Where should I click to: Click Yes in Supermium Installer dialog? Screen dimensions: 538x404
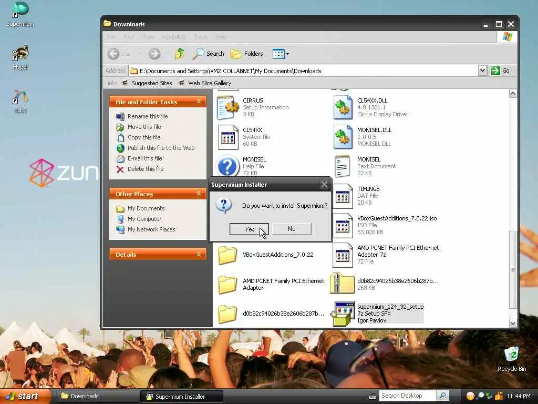pyautogui.click(x=249, y=229)
